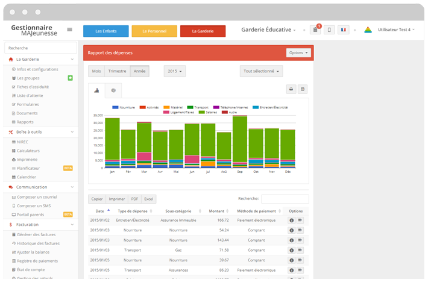Select the bar chart view tab
This screenshot has height=288, width=428.
click(96, 90)
